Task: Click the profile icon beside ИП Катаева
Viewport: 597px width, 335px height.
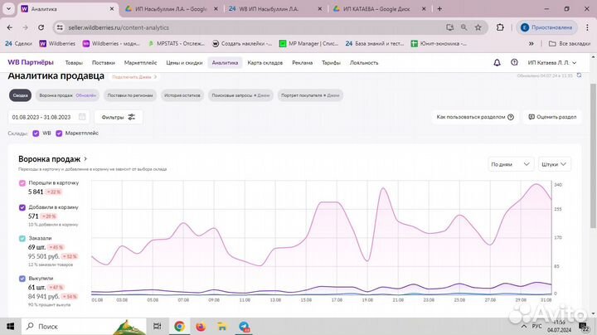Action: [514, 62]
